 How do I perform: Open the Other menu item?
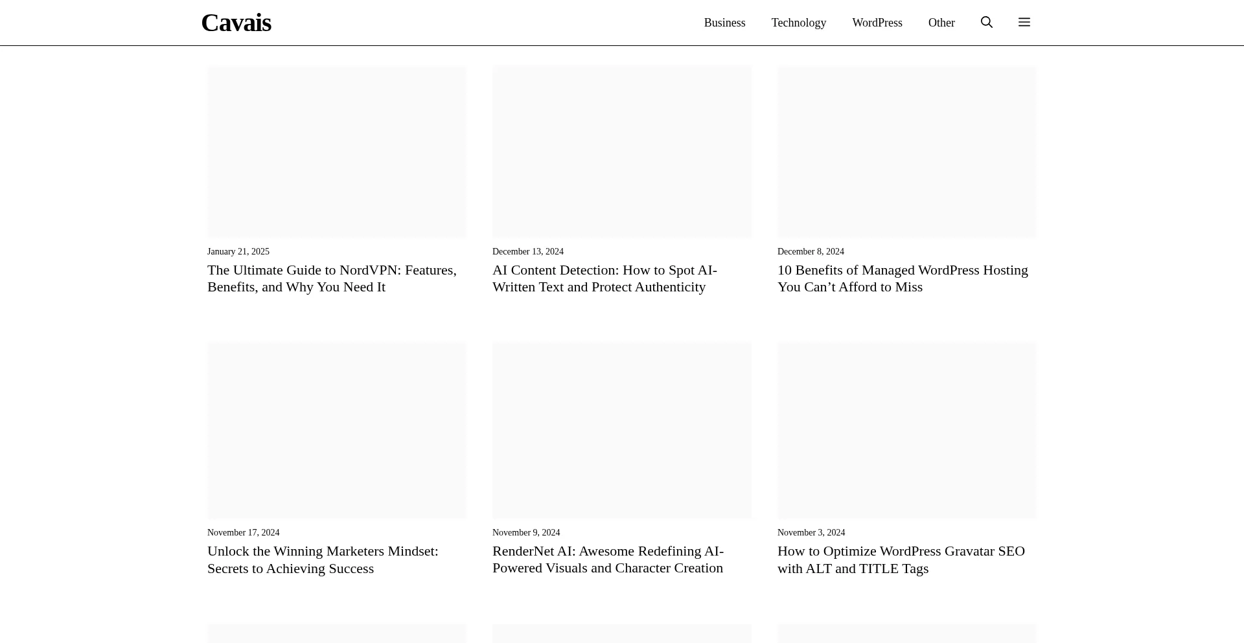click(941, 23)
